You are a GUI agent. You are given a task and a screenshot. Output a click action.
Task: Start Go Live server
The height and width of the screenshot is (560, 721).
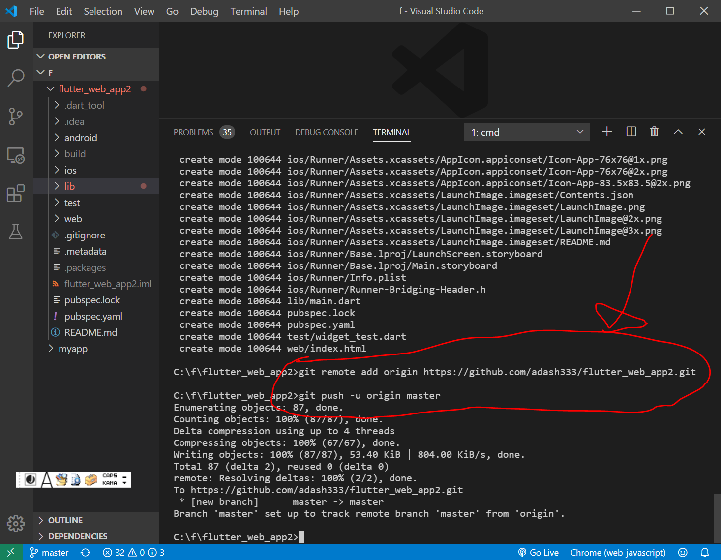[538, 552]
